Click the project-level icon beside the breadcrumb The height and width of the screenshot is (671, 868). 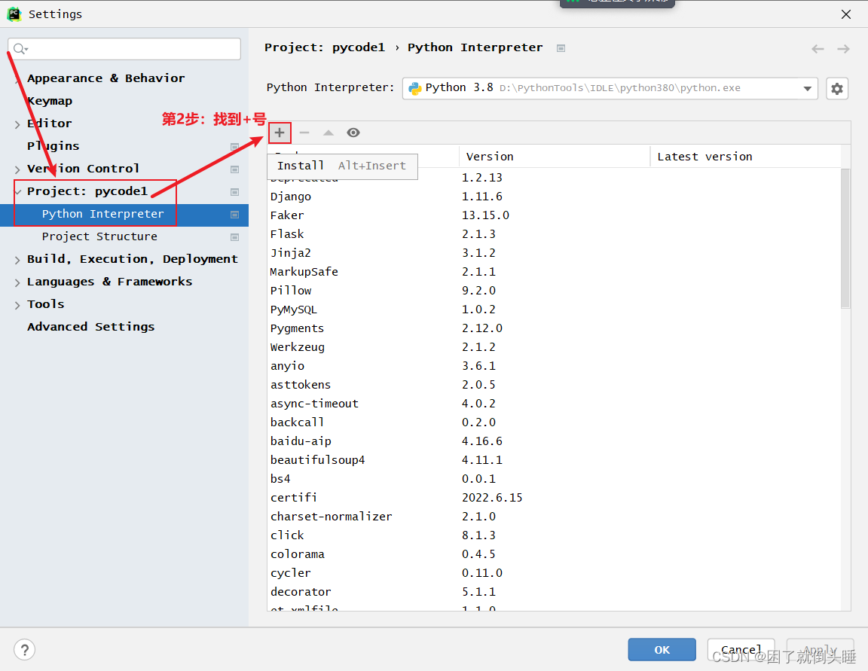561,48
